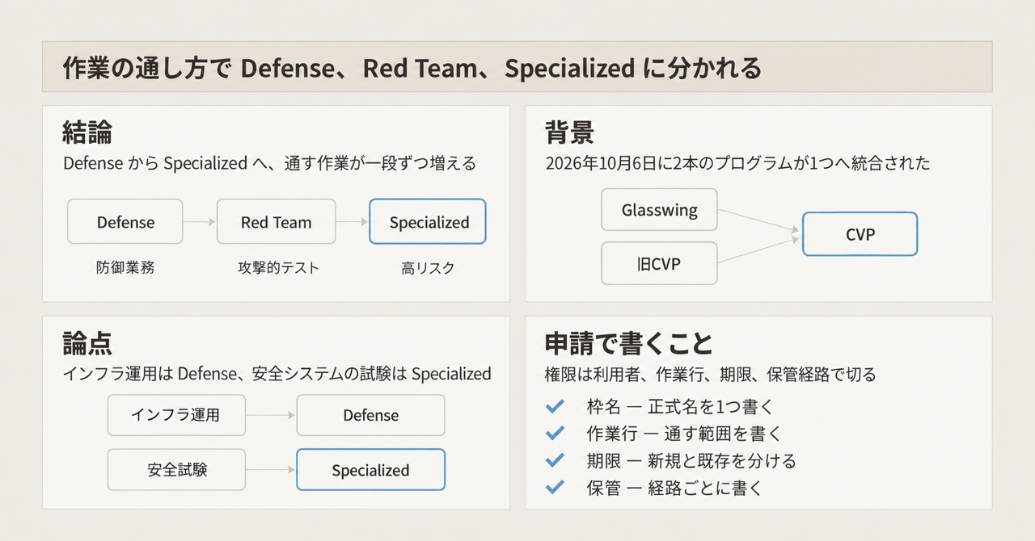Select the Red Team box
1035x541 pixels.
(276, 221)
